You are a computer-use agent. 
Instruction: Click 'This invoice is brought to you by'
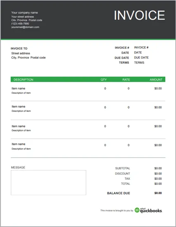[x=117, y=210]
